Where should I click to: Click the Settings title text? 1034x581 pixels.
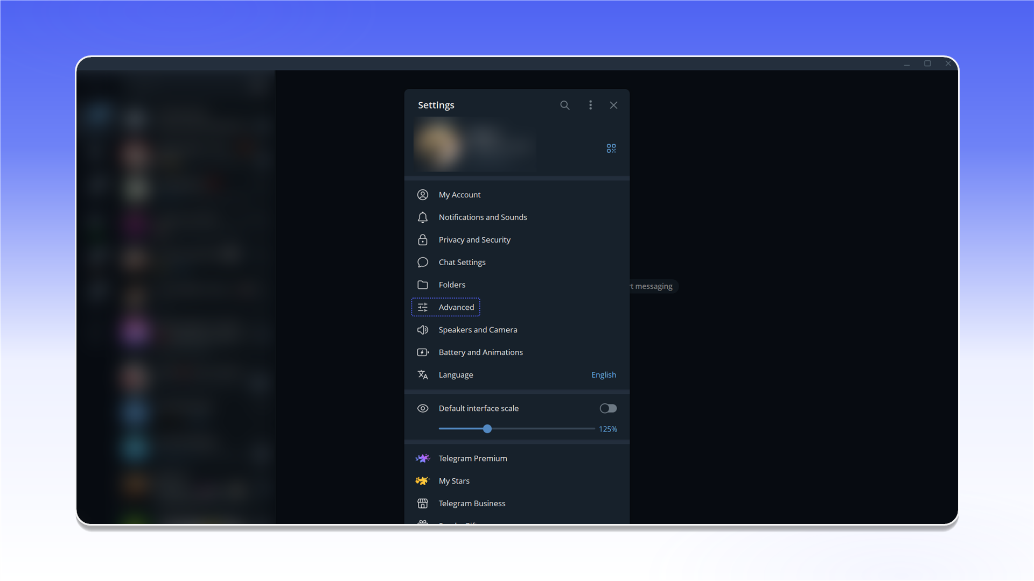tap(436, 105)
